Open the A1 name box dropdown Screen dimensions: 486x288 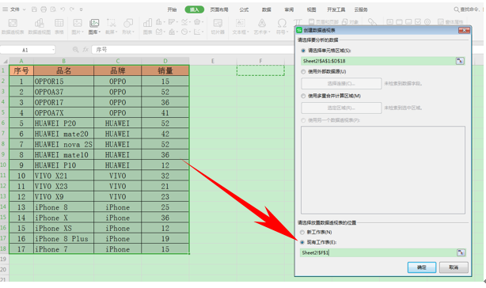pyautogui.click(x=53, y=50)
